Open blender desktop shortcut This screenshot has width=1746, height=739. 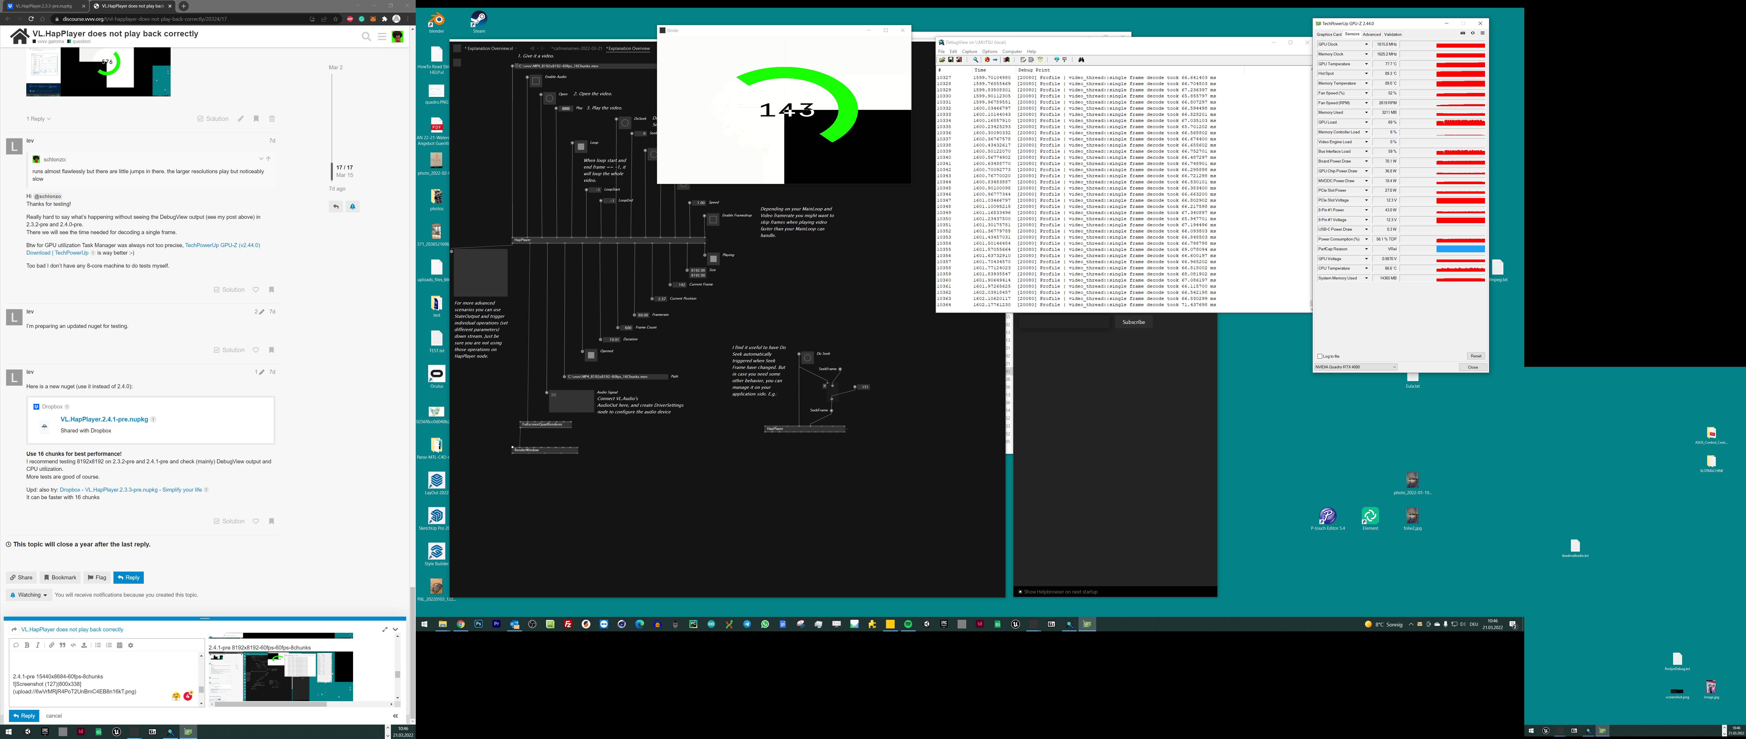coord(436,23)
